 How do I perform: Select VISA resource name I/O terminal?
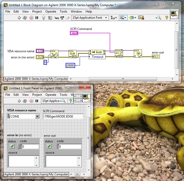pos(40,51)
